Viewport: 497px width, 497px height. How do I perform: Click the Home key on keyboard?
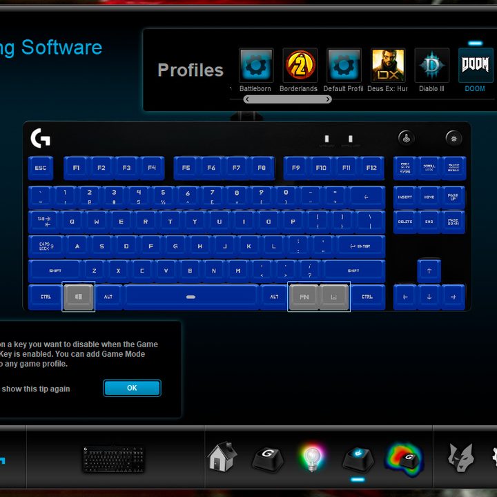tap(429, 197)
